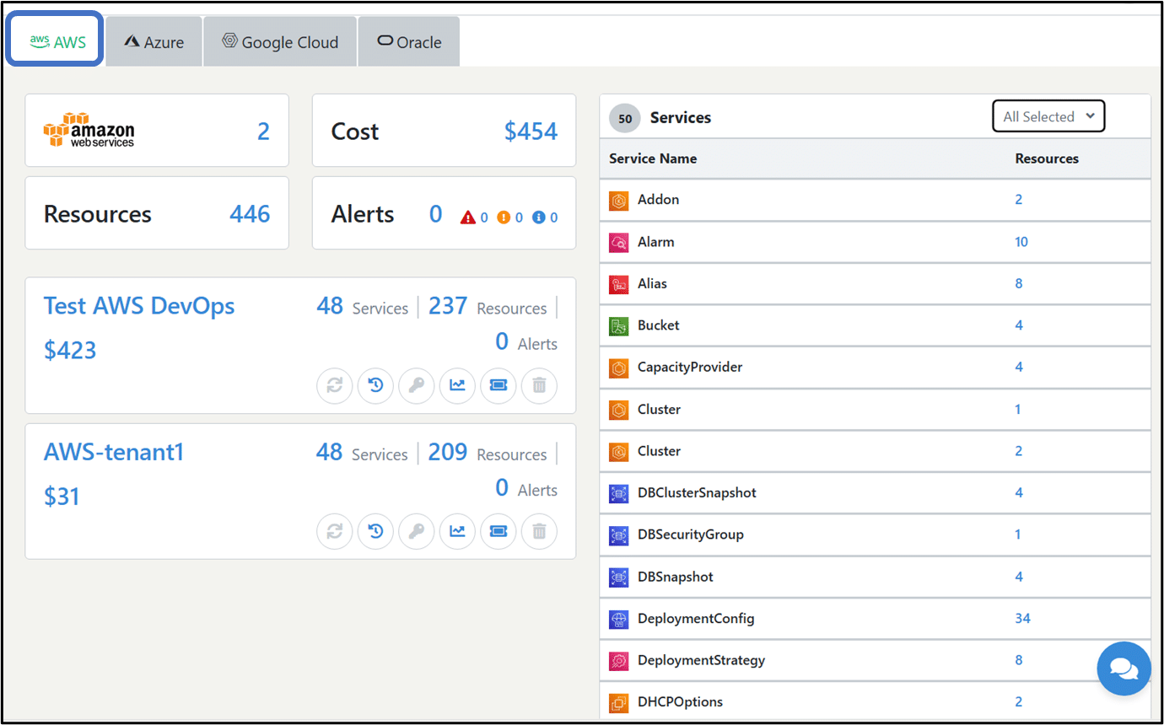Open the All Selected services dropdown
The width and height of the screenshot is (1164, 725).
[x=1048, y=116]
